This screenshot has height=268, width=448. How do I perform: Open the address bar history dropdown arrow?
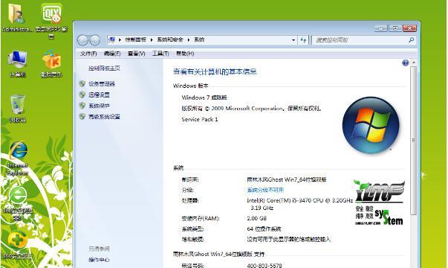coord(293,40)
